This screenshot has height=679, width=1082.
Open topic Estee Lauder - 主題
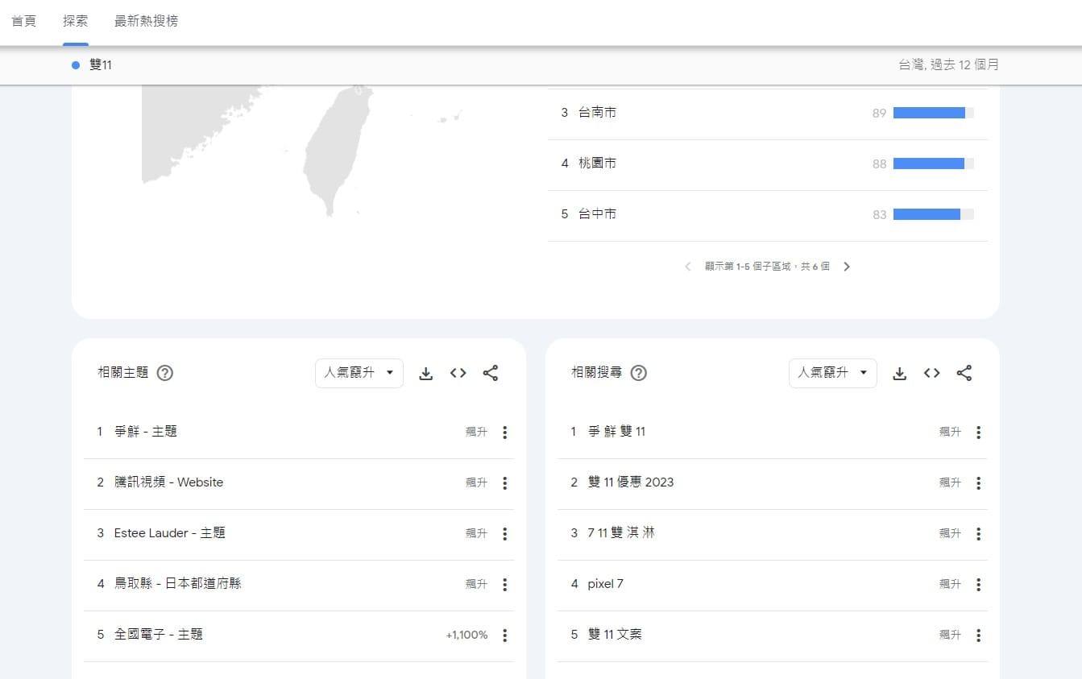(x=170, y=533)
